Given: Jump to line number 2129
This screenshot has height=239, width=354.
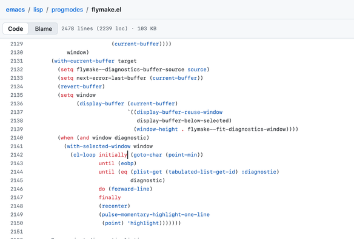Looking at the screenshot, I should pos(17,44).
